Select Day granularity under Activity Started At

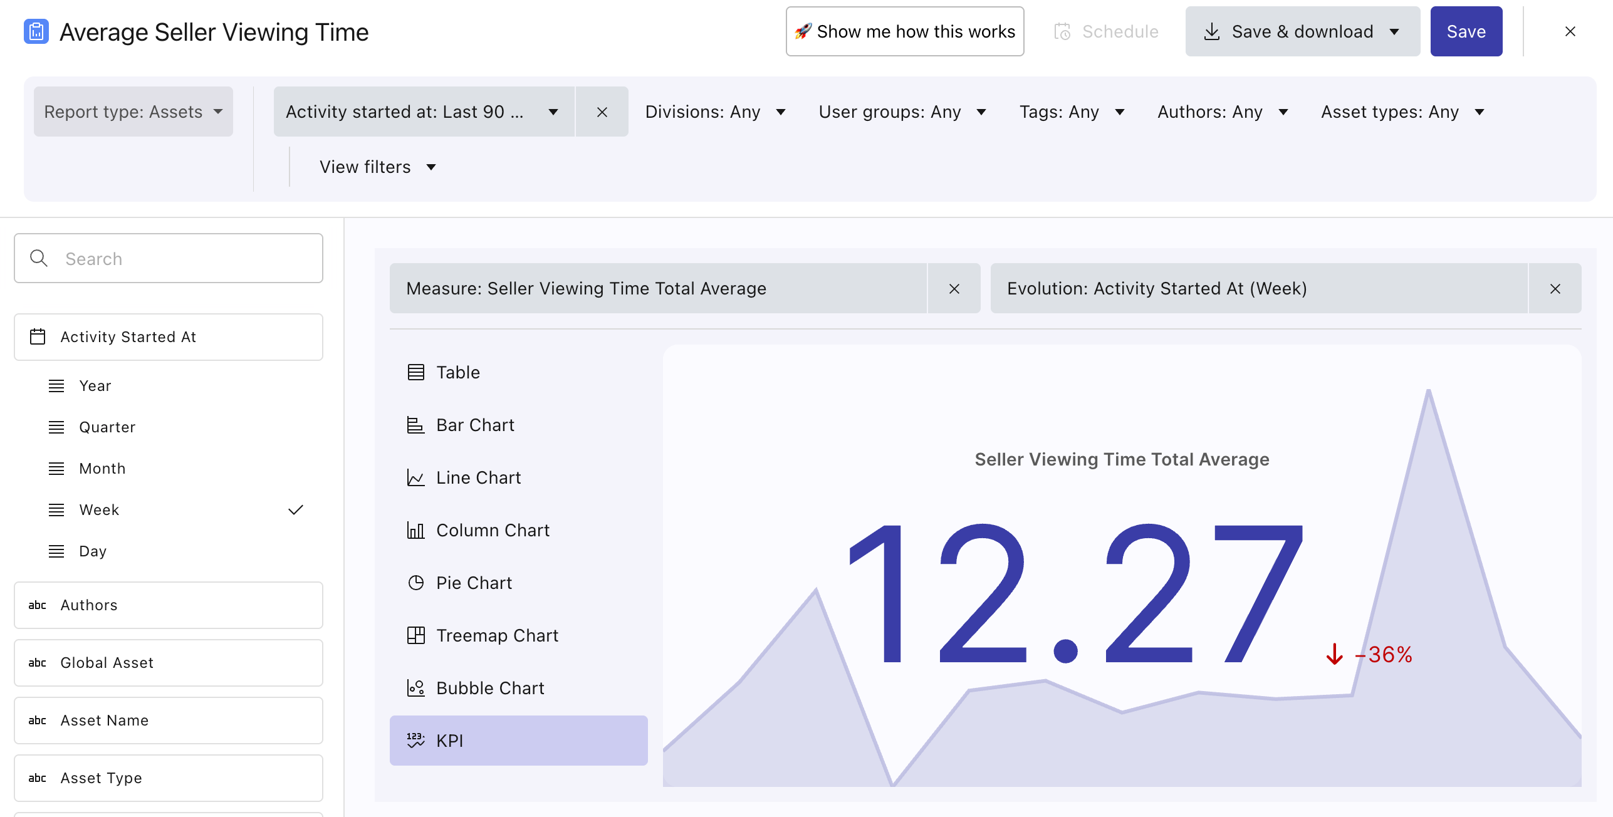point(93,551)
